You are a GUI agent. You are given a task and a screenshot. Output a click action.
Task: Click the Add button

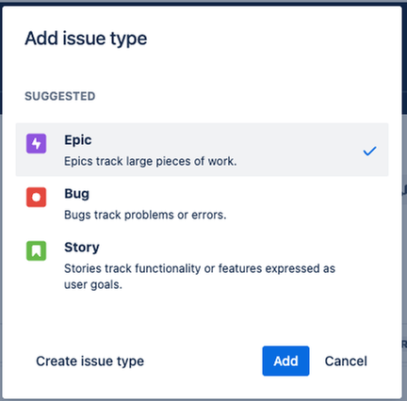pyautogui.click(x=285, y=361)
